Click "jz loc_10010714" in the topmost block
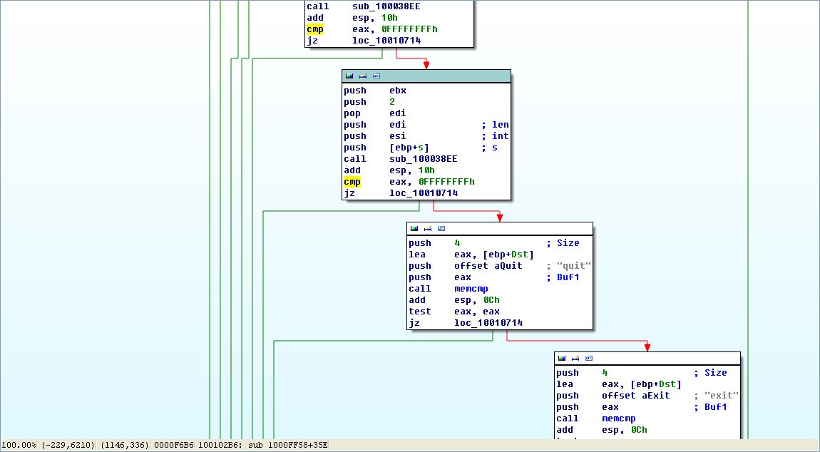Screen dimensions: 820x452 point(364,41)
